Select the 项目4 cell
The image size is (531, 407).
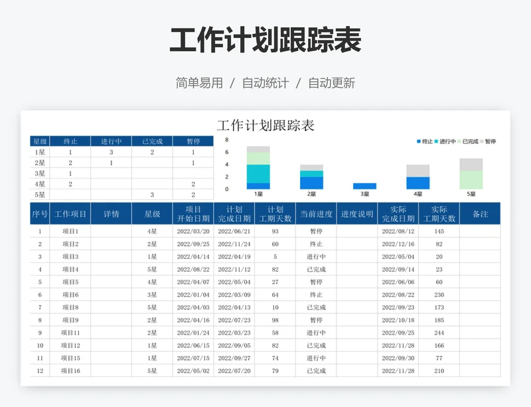(x=70, y=270)
